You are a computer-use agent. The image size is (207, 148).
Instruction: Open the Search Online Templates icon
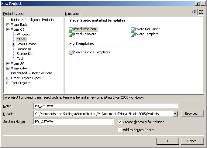(x=71, y=52)
